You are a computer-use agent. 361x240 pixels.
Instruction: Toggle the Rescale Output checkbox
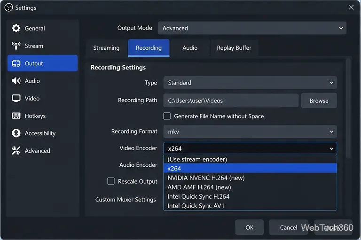[111, 181]
